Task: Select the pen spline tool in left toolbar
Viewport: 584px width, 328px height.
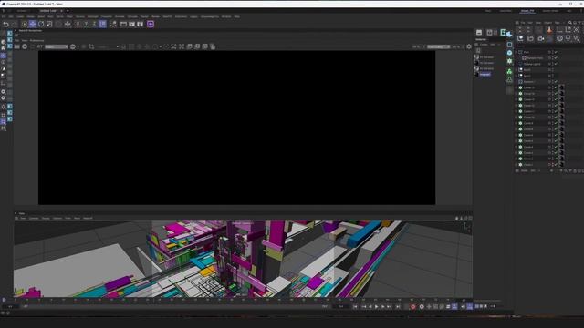Action: click(x=4, y=69)
